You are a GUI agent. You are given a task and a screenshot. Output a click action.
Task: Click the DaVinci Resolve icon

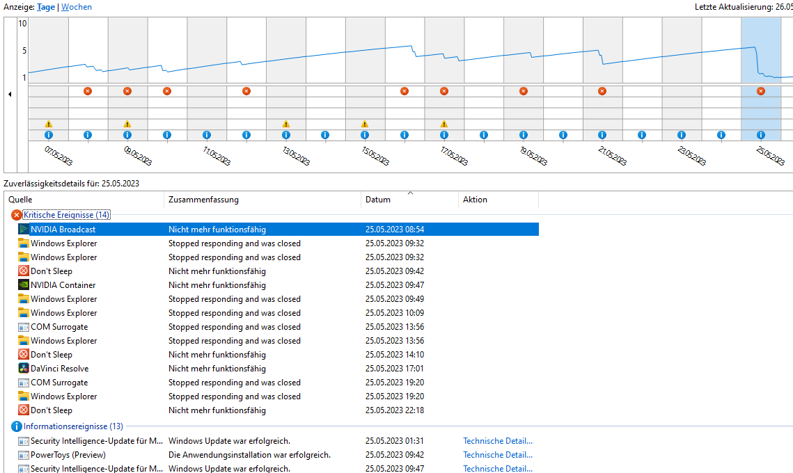point(23,369)
